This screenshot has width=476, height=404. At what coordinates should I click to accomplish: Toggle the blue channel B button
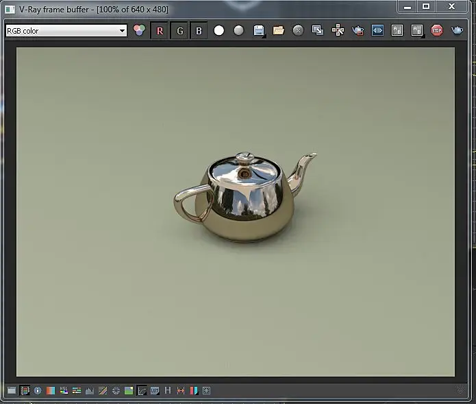(x=199, y=31)
